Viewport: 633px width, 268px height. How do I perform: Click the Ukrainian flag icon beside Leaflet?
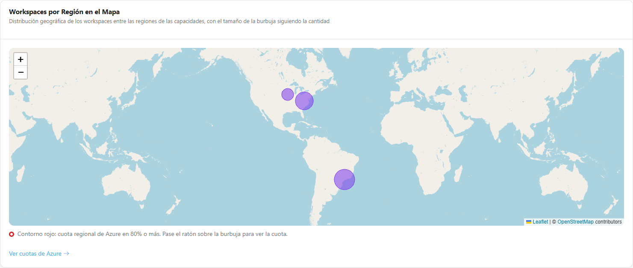pos(529,222)
